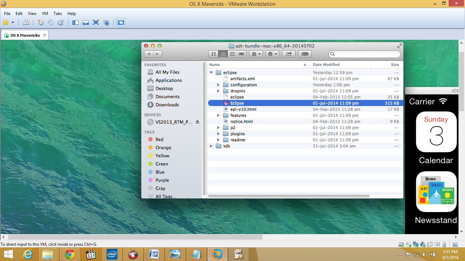Sort by the Date Modified column header
Viewport: 465px width, 261px height.
pyautogui.click(x=340, y=65)
